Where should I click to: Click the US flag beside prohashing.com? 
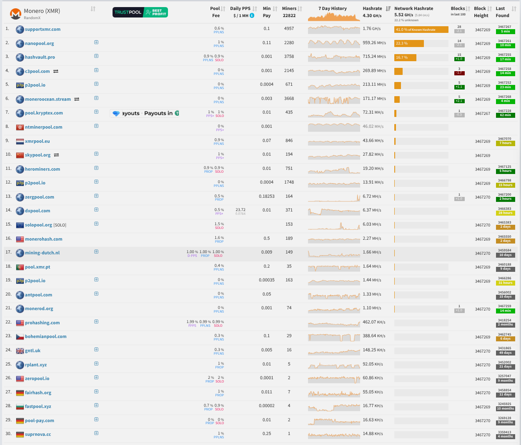(20, 323)
